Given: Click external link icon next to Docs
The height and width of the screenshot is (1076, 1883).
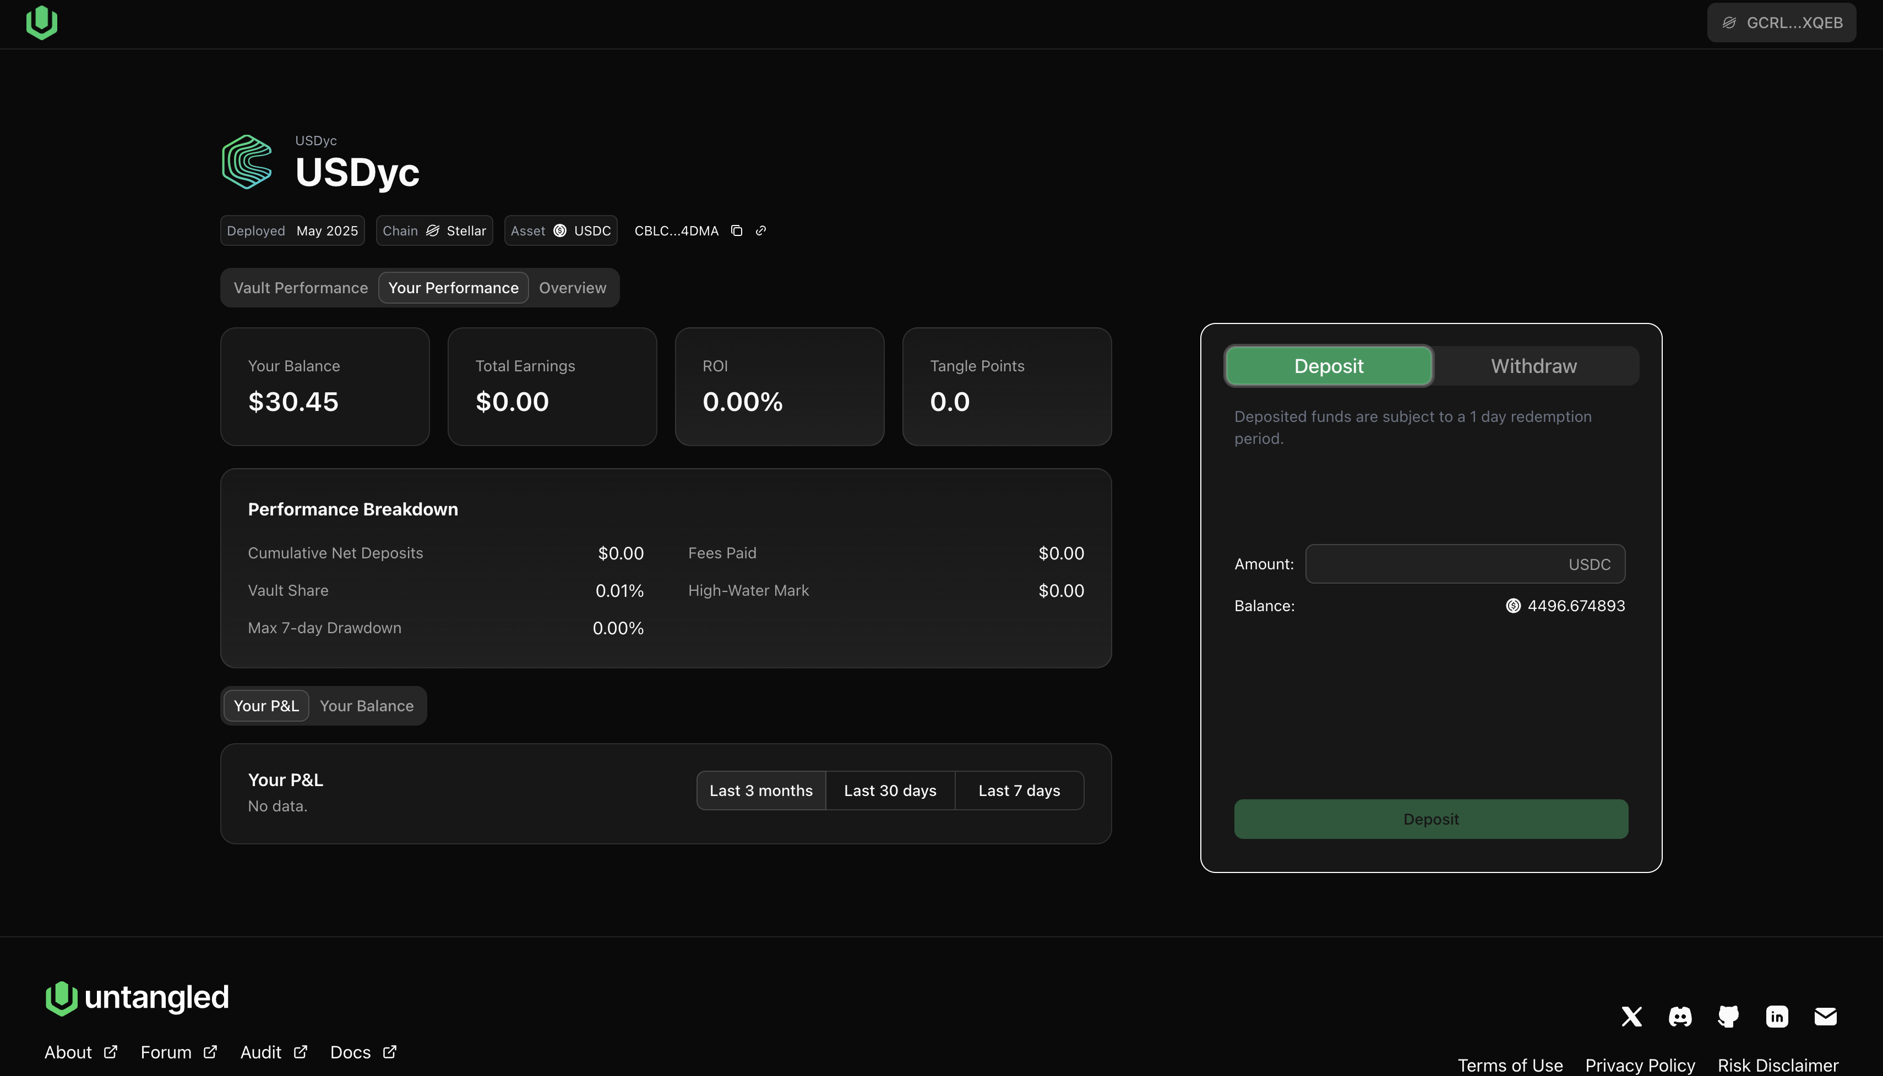Looking at the screenshot, I should coord(390,1052).
